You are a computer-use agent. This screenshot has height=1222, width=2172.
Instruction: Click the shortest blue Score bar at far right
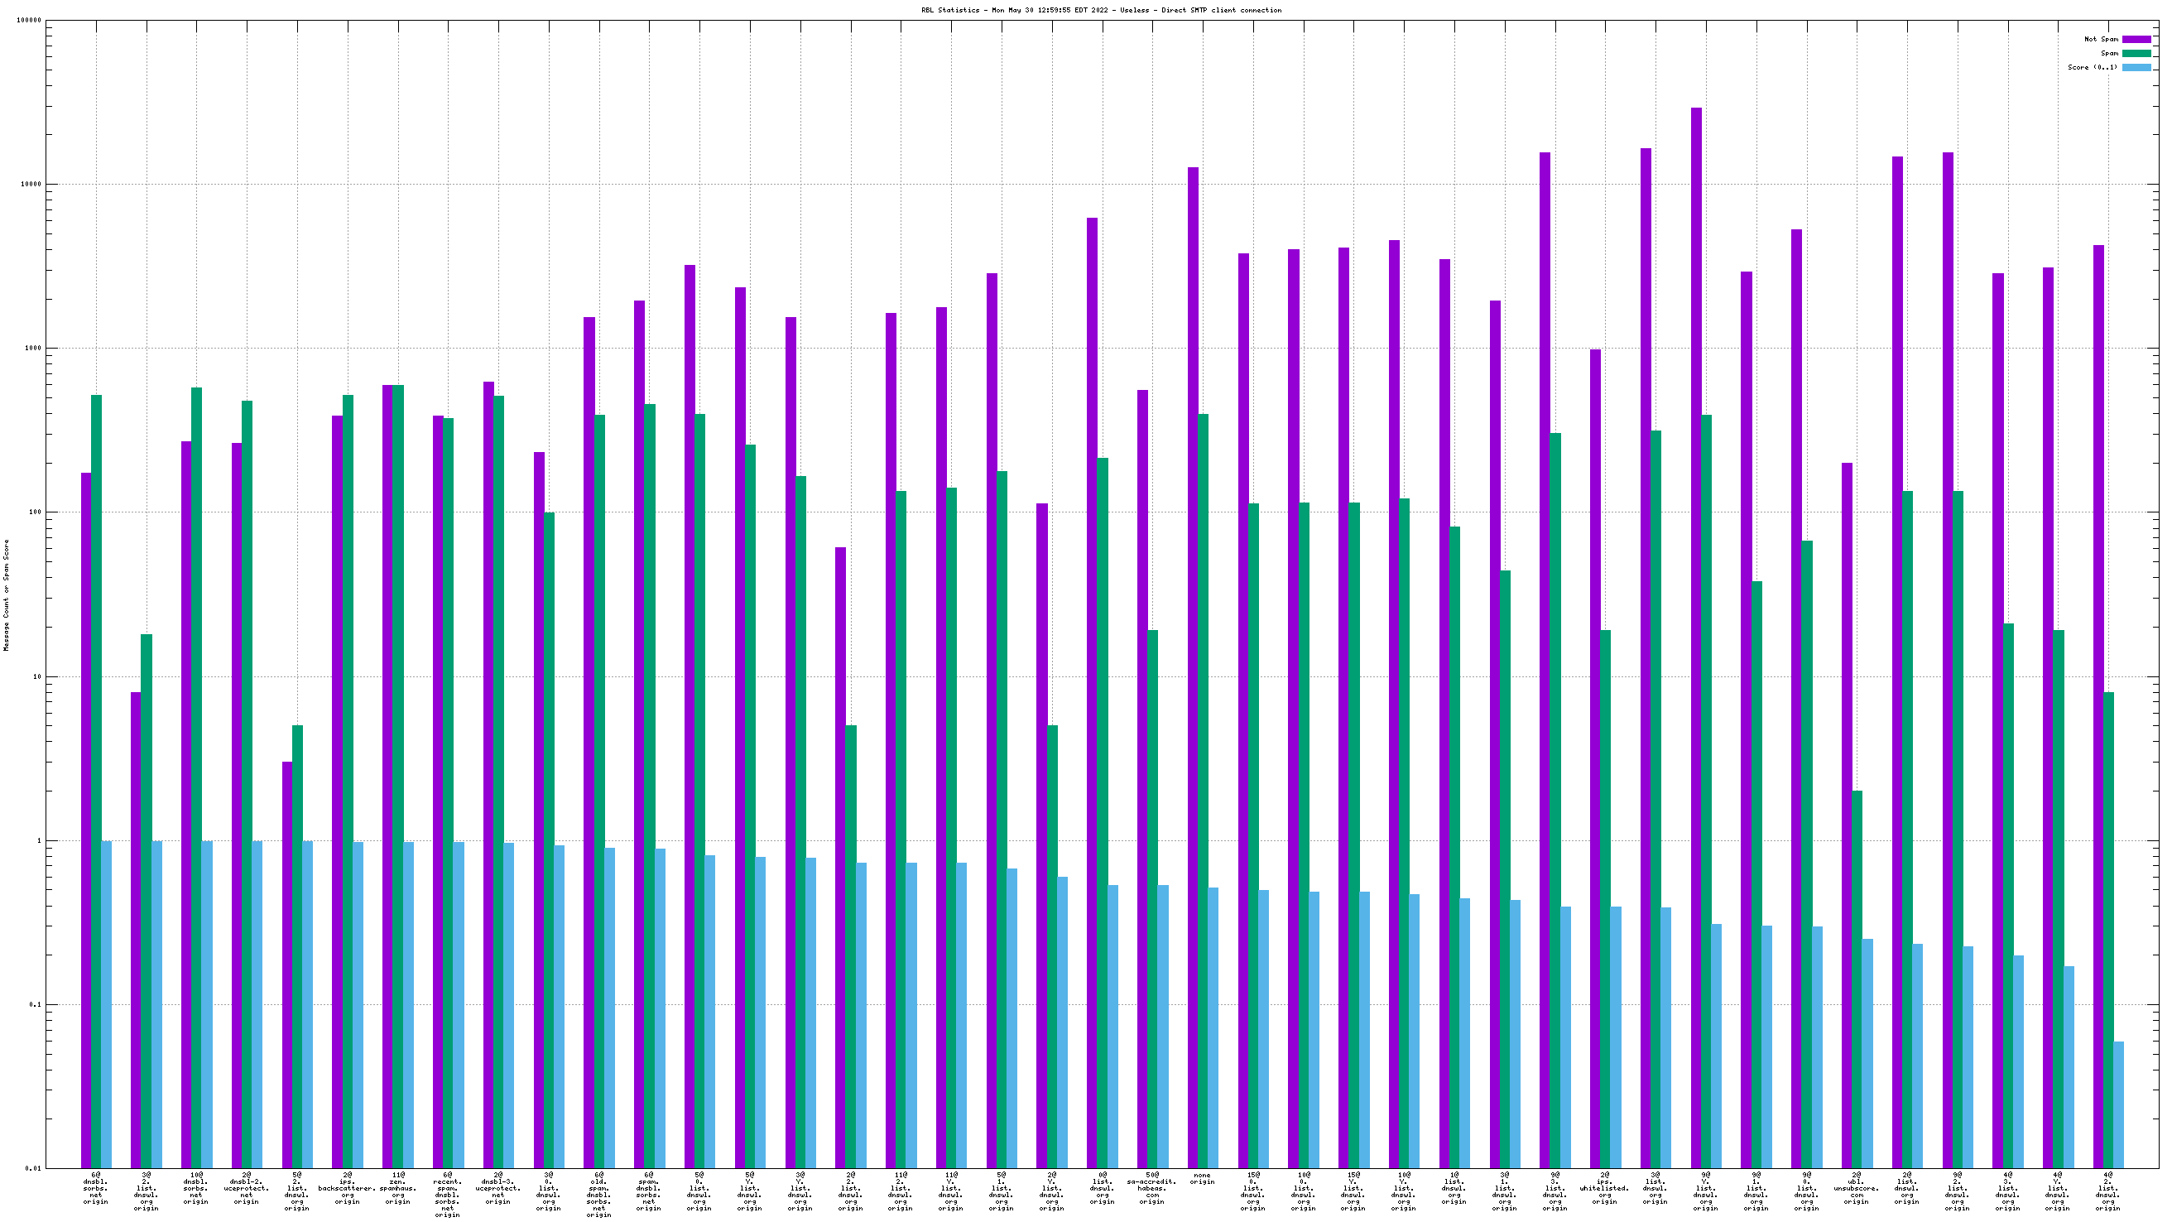(x=2118, y=1104)
